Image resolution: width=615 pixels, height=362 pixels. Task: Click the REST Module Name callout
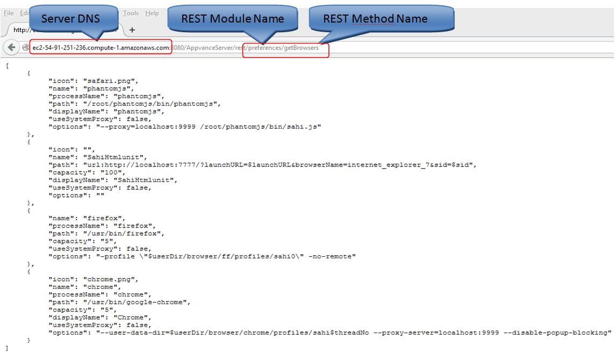click(x=232, y=19)
